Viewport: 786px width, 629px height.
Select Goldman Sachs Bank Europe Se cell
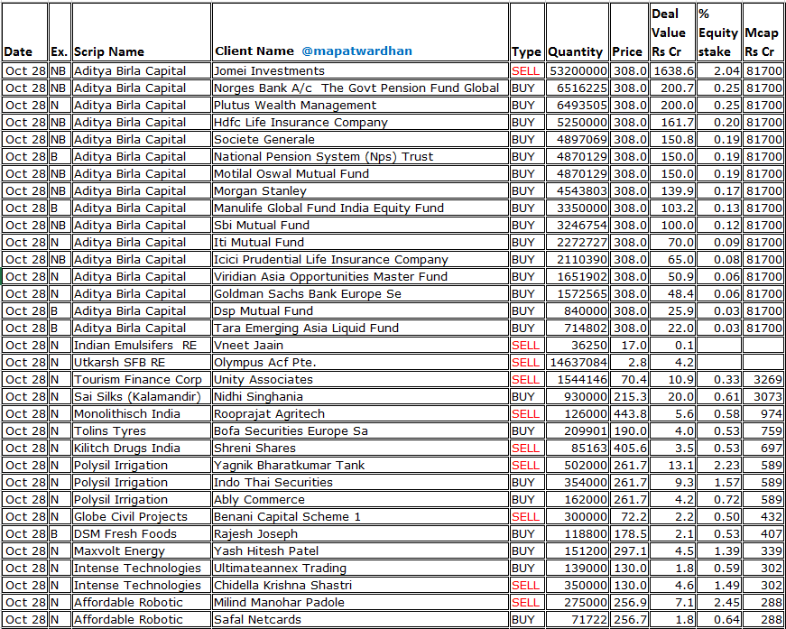[x=360, y=293]
